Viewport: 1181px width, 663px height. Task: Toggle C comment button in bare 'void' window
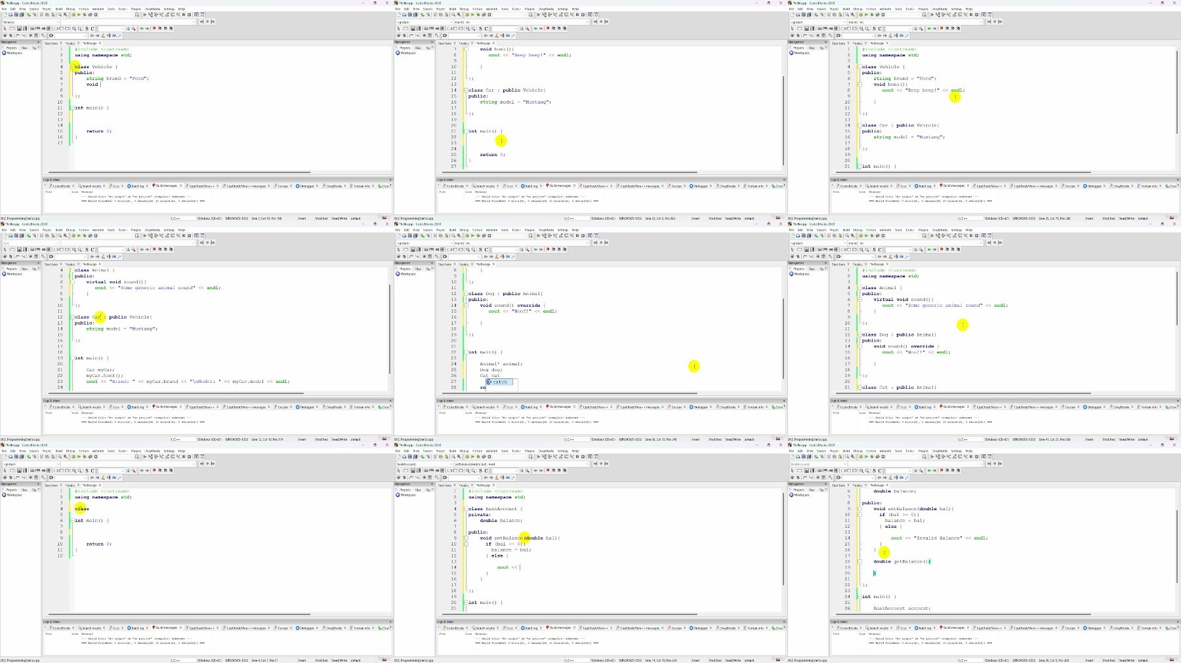[93, 28]
